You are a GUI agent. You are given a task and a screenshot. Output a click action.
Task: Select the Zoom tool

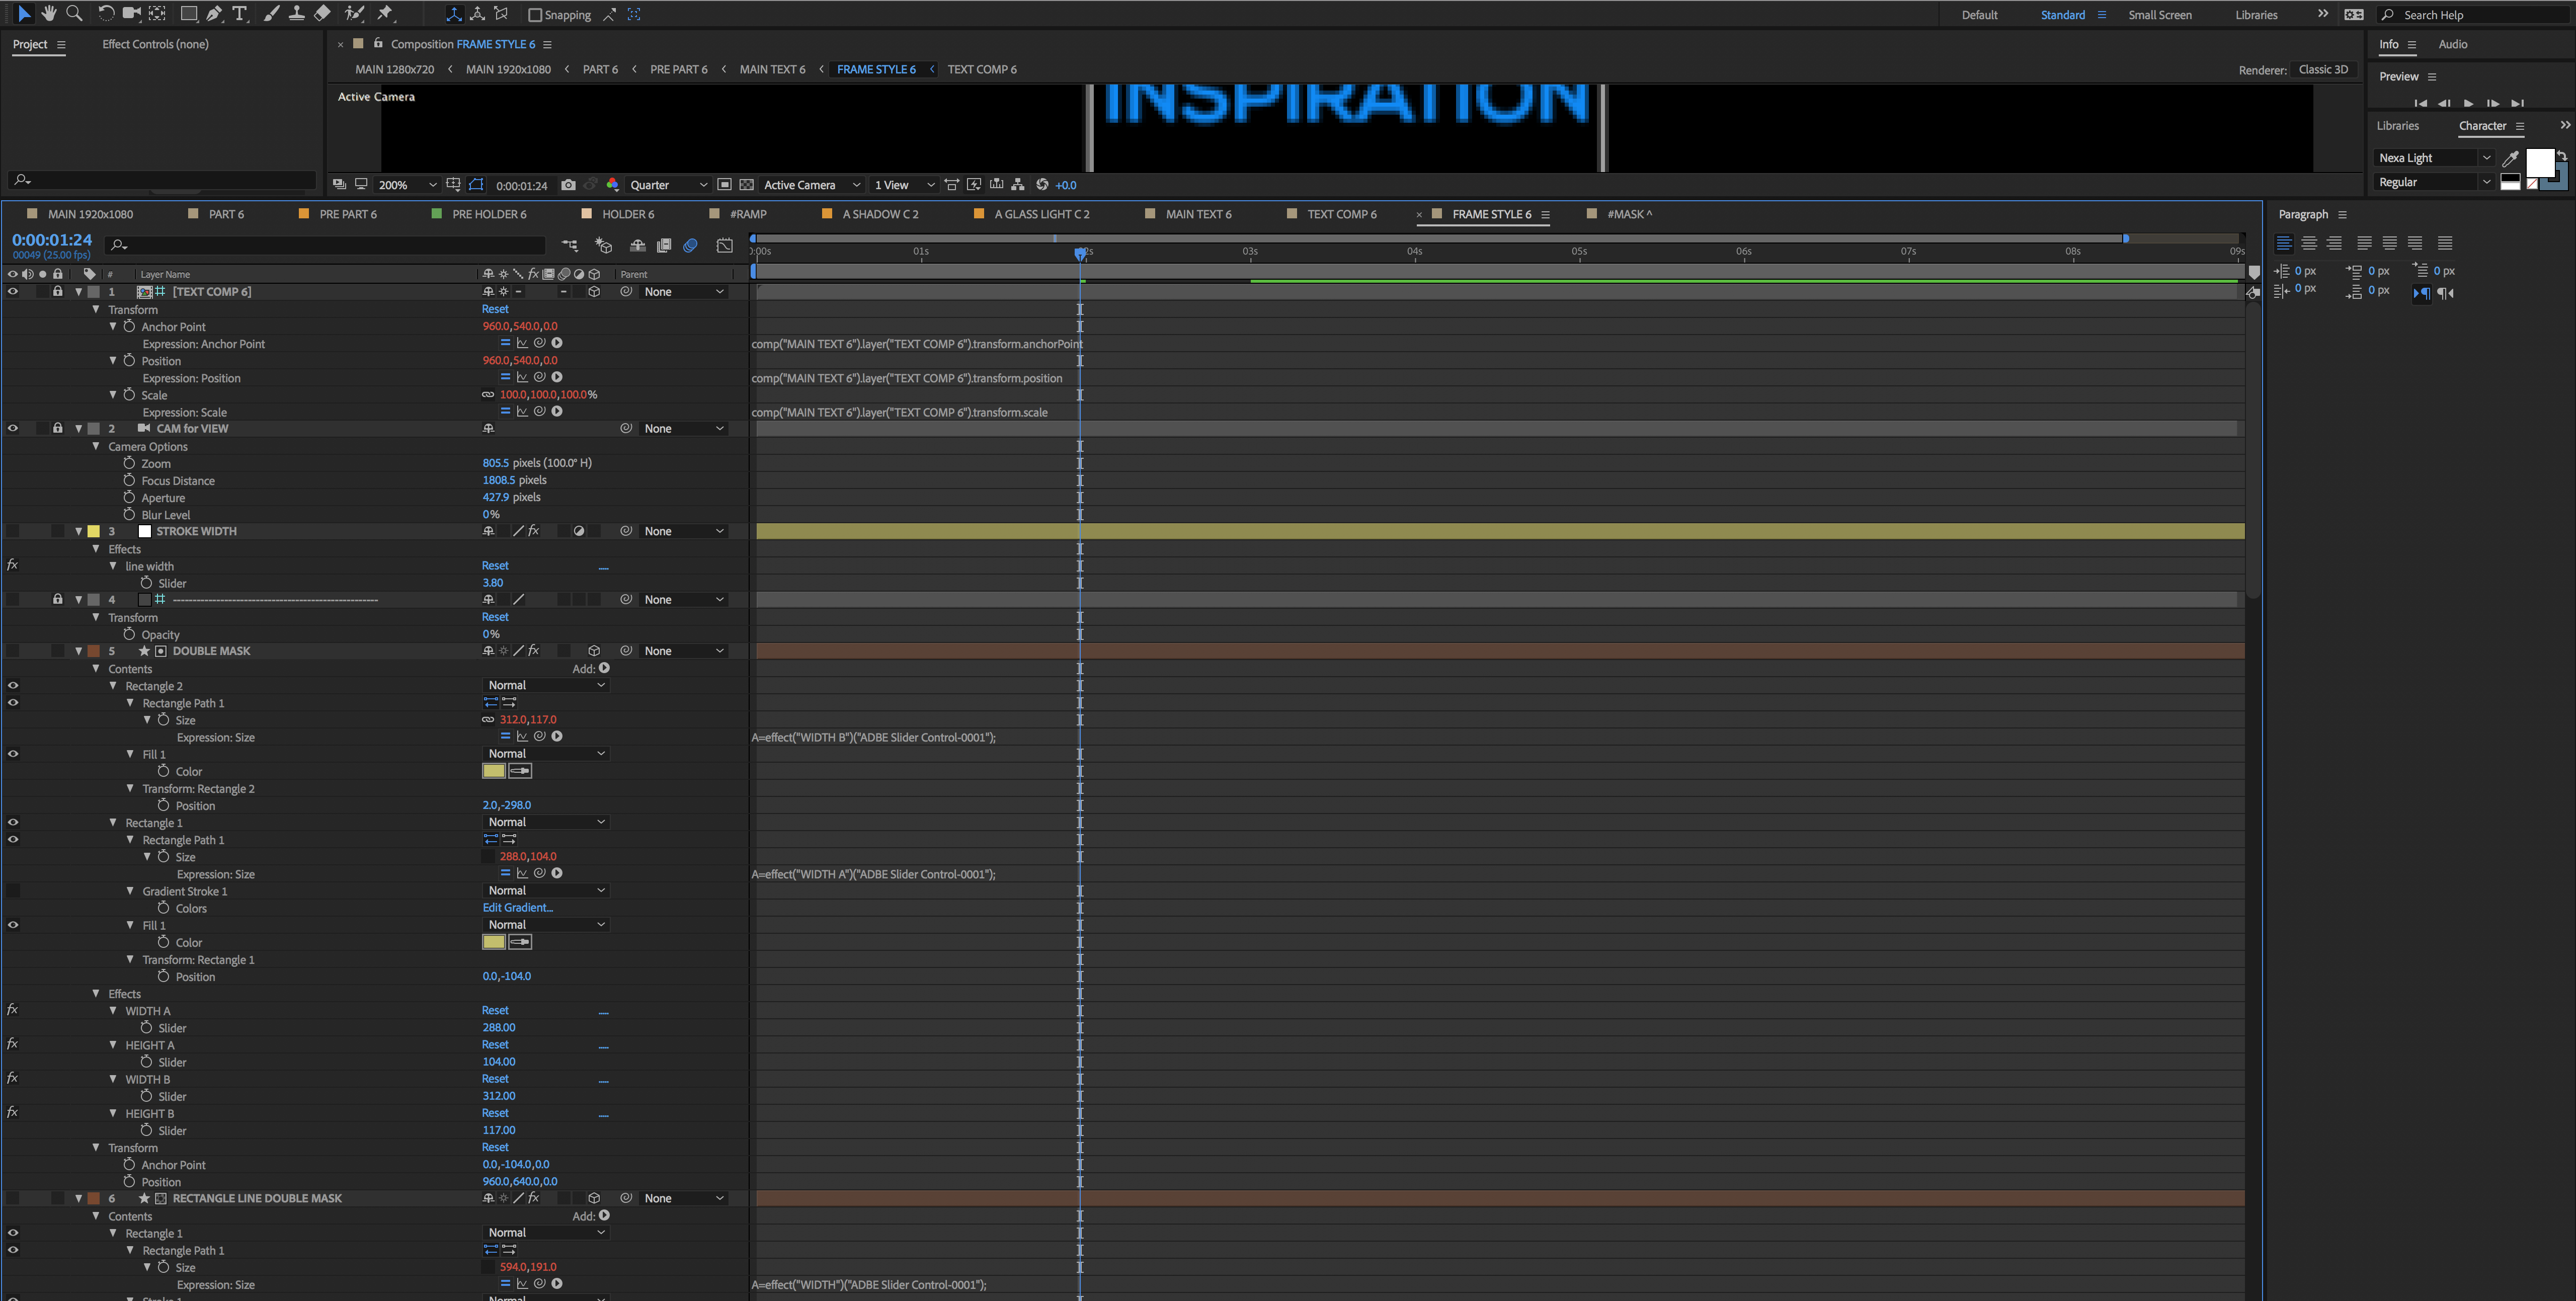click(74, 14)
